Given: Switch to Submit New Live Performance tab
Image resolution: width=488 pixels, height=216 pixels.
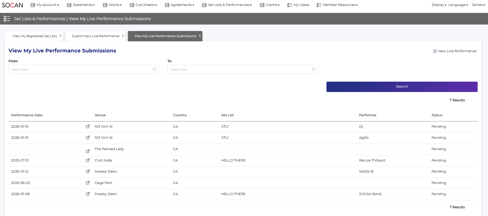Looking at the screenshot, I should [95, 36].
